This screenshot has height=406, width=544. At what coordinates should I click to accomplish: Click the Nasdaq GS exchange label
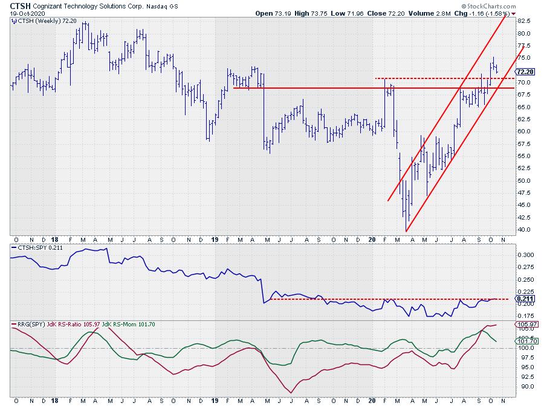tap(164, 5)
